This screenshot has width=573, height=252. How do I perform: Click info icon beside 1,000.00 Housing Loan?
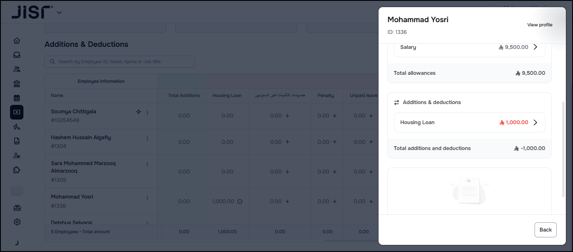[240, 201]
